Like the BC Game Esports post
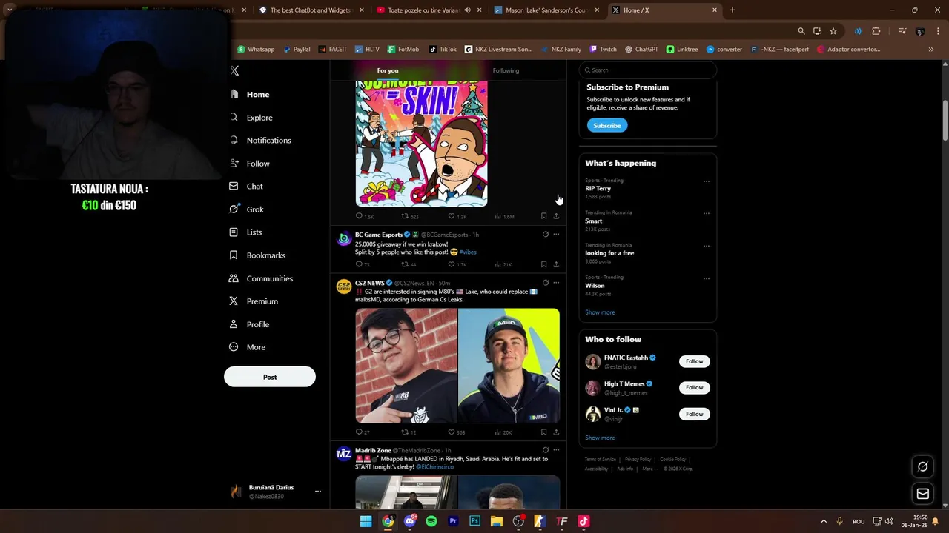This screenshot has height=533, width=949. pyautogui.click(x=452, y=264)
